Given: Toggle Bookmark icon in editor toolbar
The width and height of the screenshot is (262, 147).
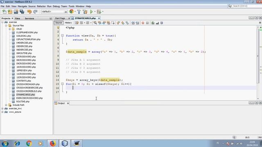Looking at the screenshot, I should click(127, 23).
